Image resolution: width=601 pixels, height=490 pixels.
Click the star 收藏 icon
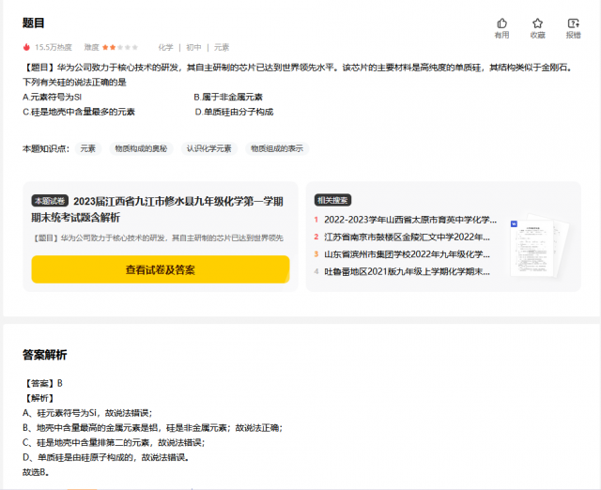tap(537, 23)
